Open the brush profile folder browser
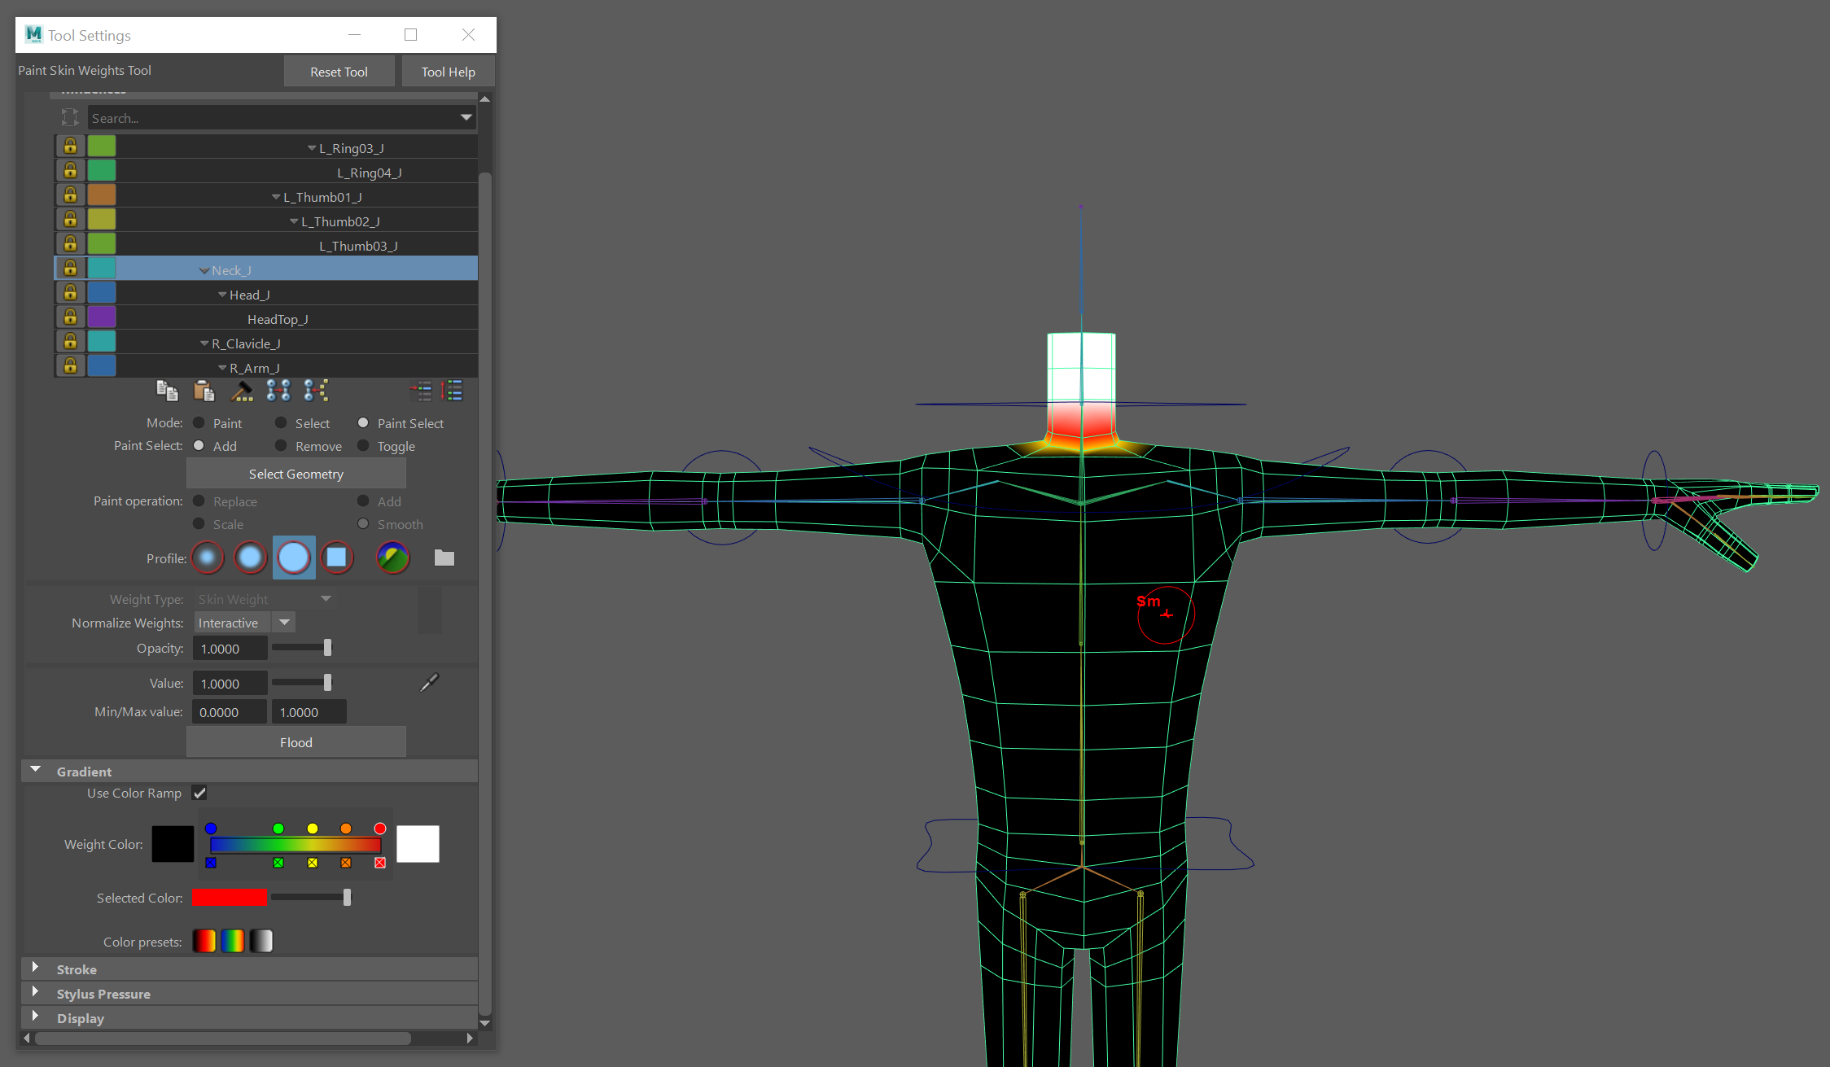 [x=444, y=558]
